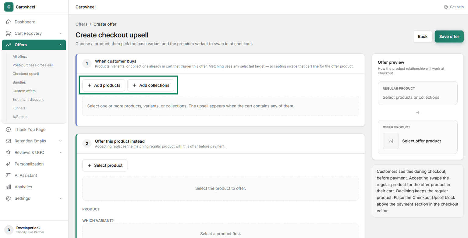Screen dimensions: 468x238
Task: Click the Analytics bar chart icon
Action: coord(9,187)
